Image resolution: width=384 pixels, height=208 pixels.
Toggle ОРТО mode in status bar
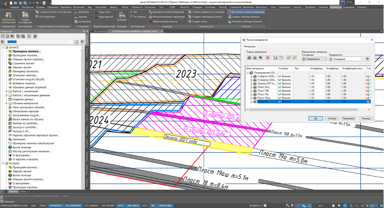[x=120, y=205]
